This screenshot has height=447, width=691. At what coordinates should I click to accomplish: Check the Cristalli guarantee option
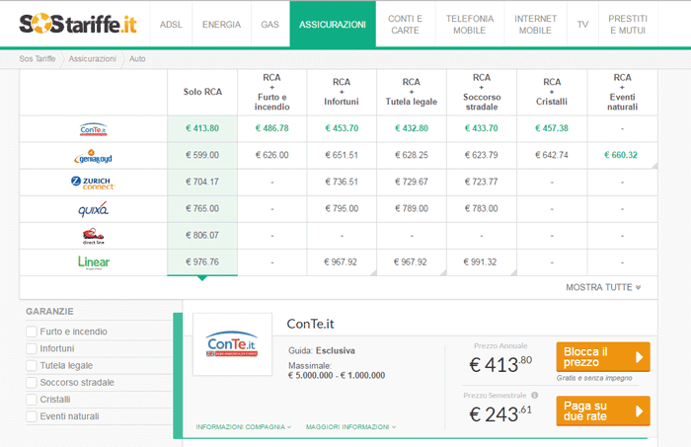(x=32, y=400)
